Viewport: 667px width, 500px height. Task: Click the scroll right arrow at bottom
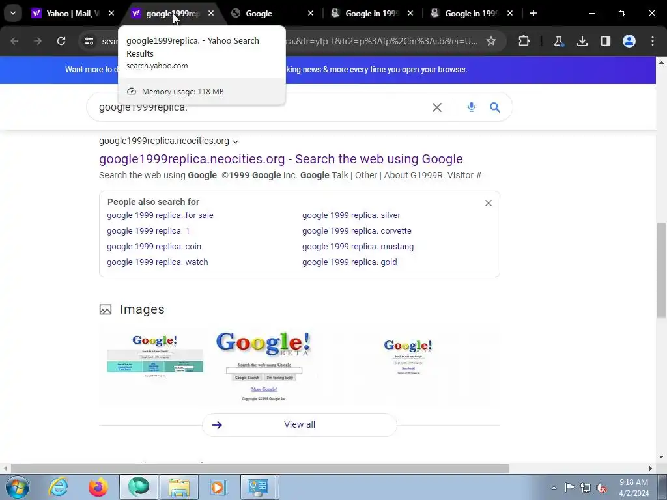coord(651,469)
